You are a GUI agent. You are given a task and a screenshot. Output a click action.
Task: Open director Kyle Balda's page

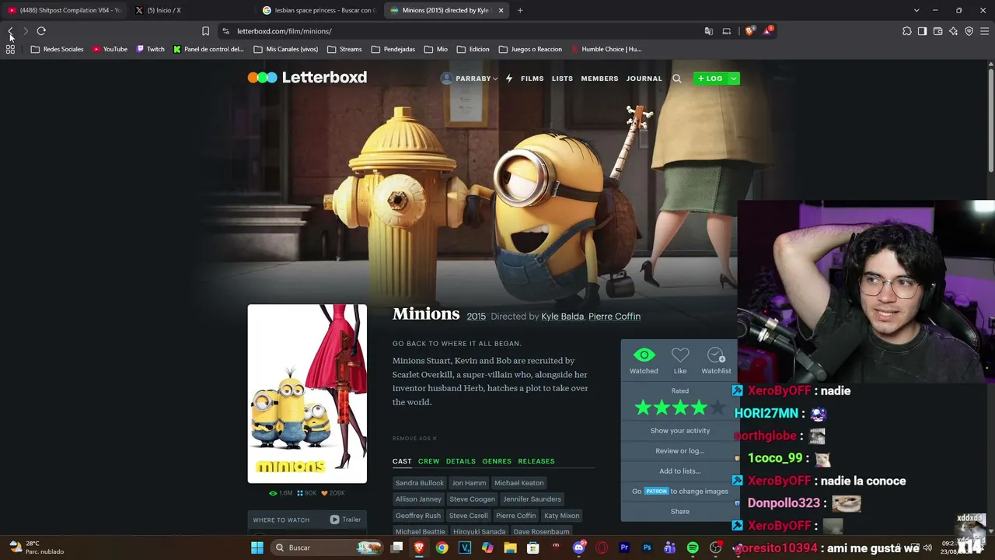(562, 317)
